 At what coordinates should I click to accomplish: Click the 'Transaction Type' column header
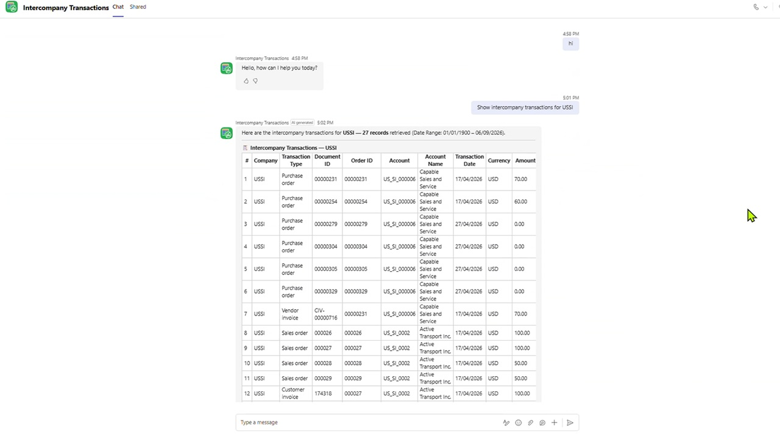296,160
